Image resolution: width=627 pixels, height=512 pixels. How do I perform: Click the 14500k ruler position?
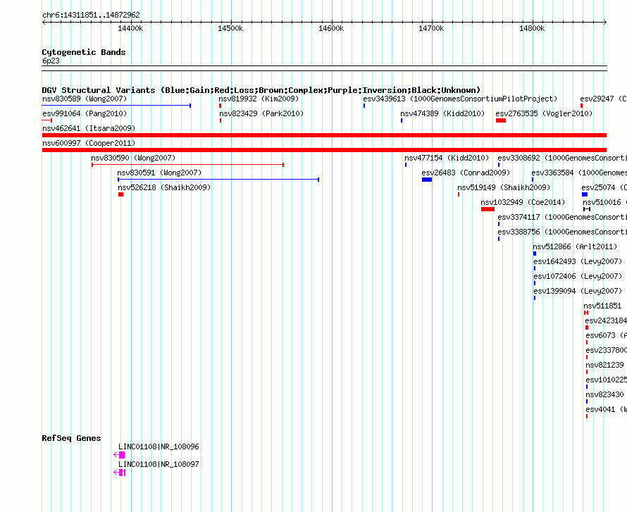coord(230,28)
